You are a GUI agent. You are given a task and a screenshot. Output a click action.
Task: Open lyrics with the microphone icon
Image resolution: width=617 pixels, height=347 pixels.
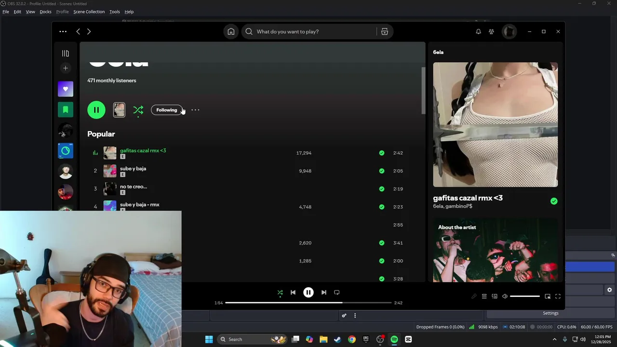pyautogui.click(x=474, y=296)
